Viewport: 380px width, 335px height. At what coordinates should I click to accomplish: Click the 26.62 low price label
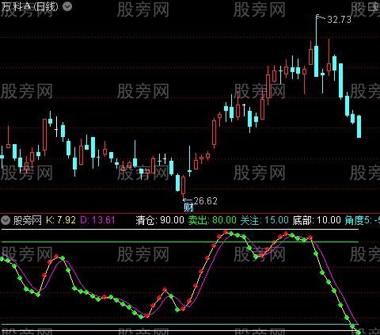(205, 201)
